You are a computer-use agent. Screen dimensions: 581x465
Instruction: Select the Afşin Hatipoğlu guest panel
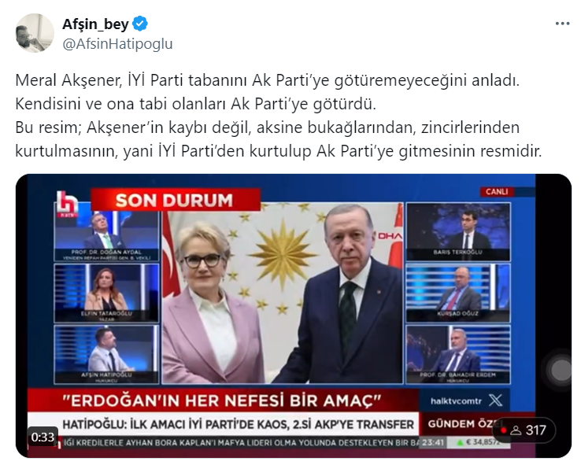point(107,354)
